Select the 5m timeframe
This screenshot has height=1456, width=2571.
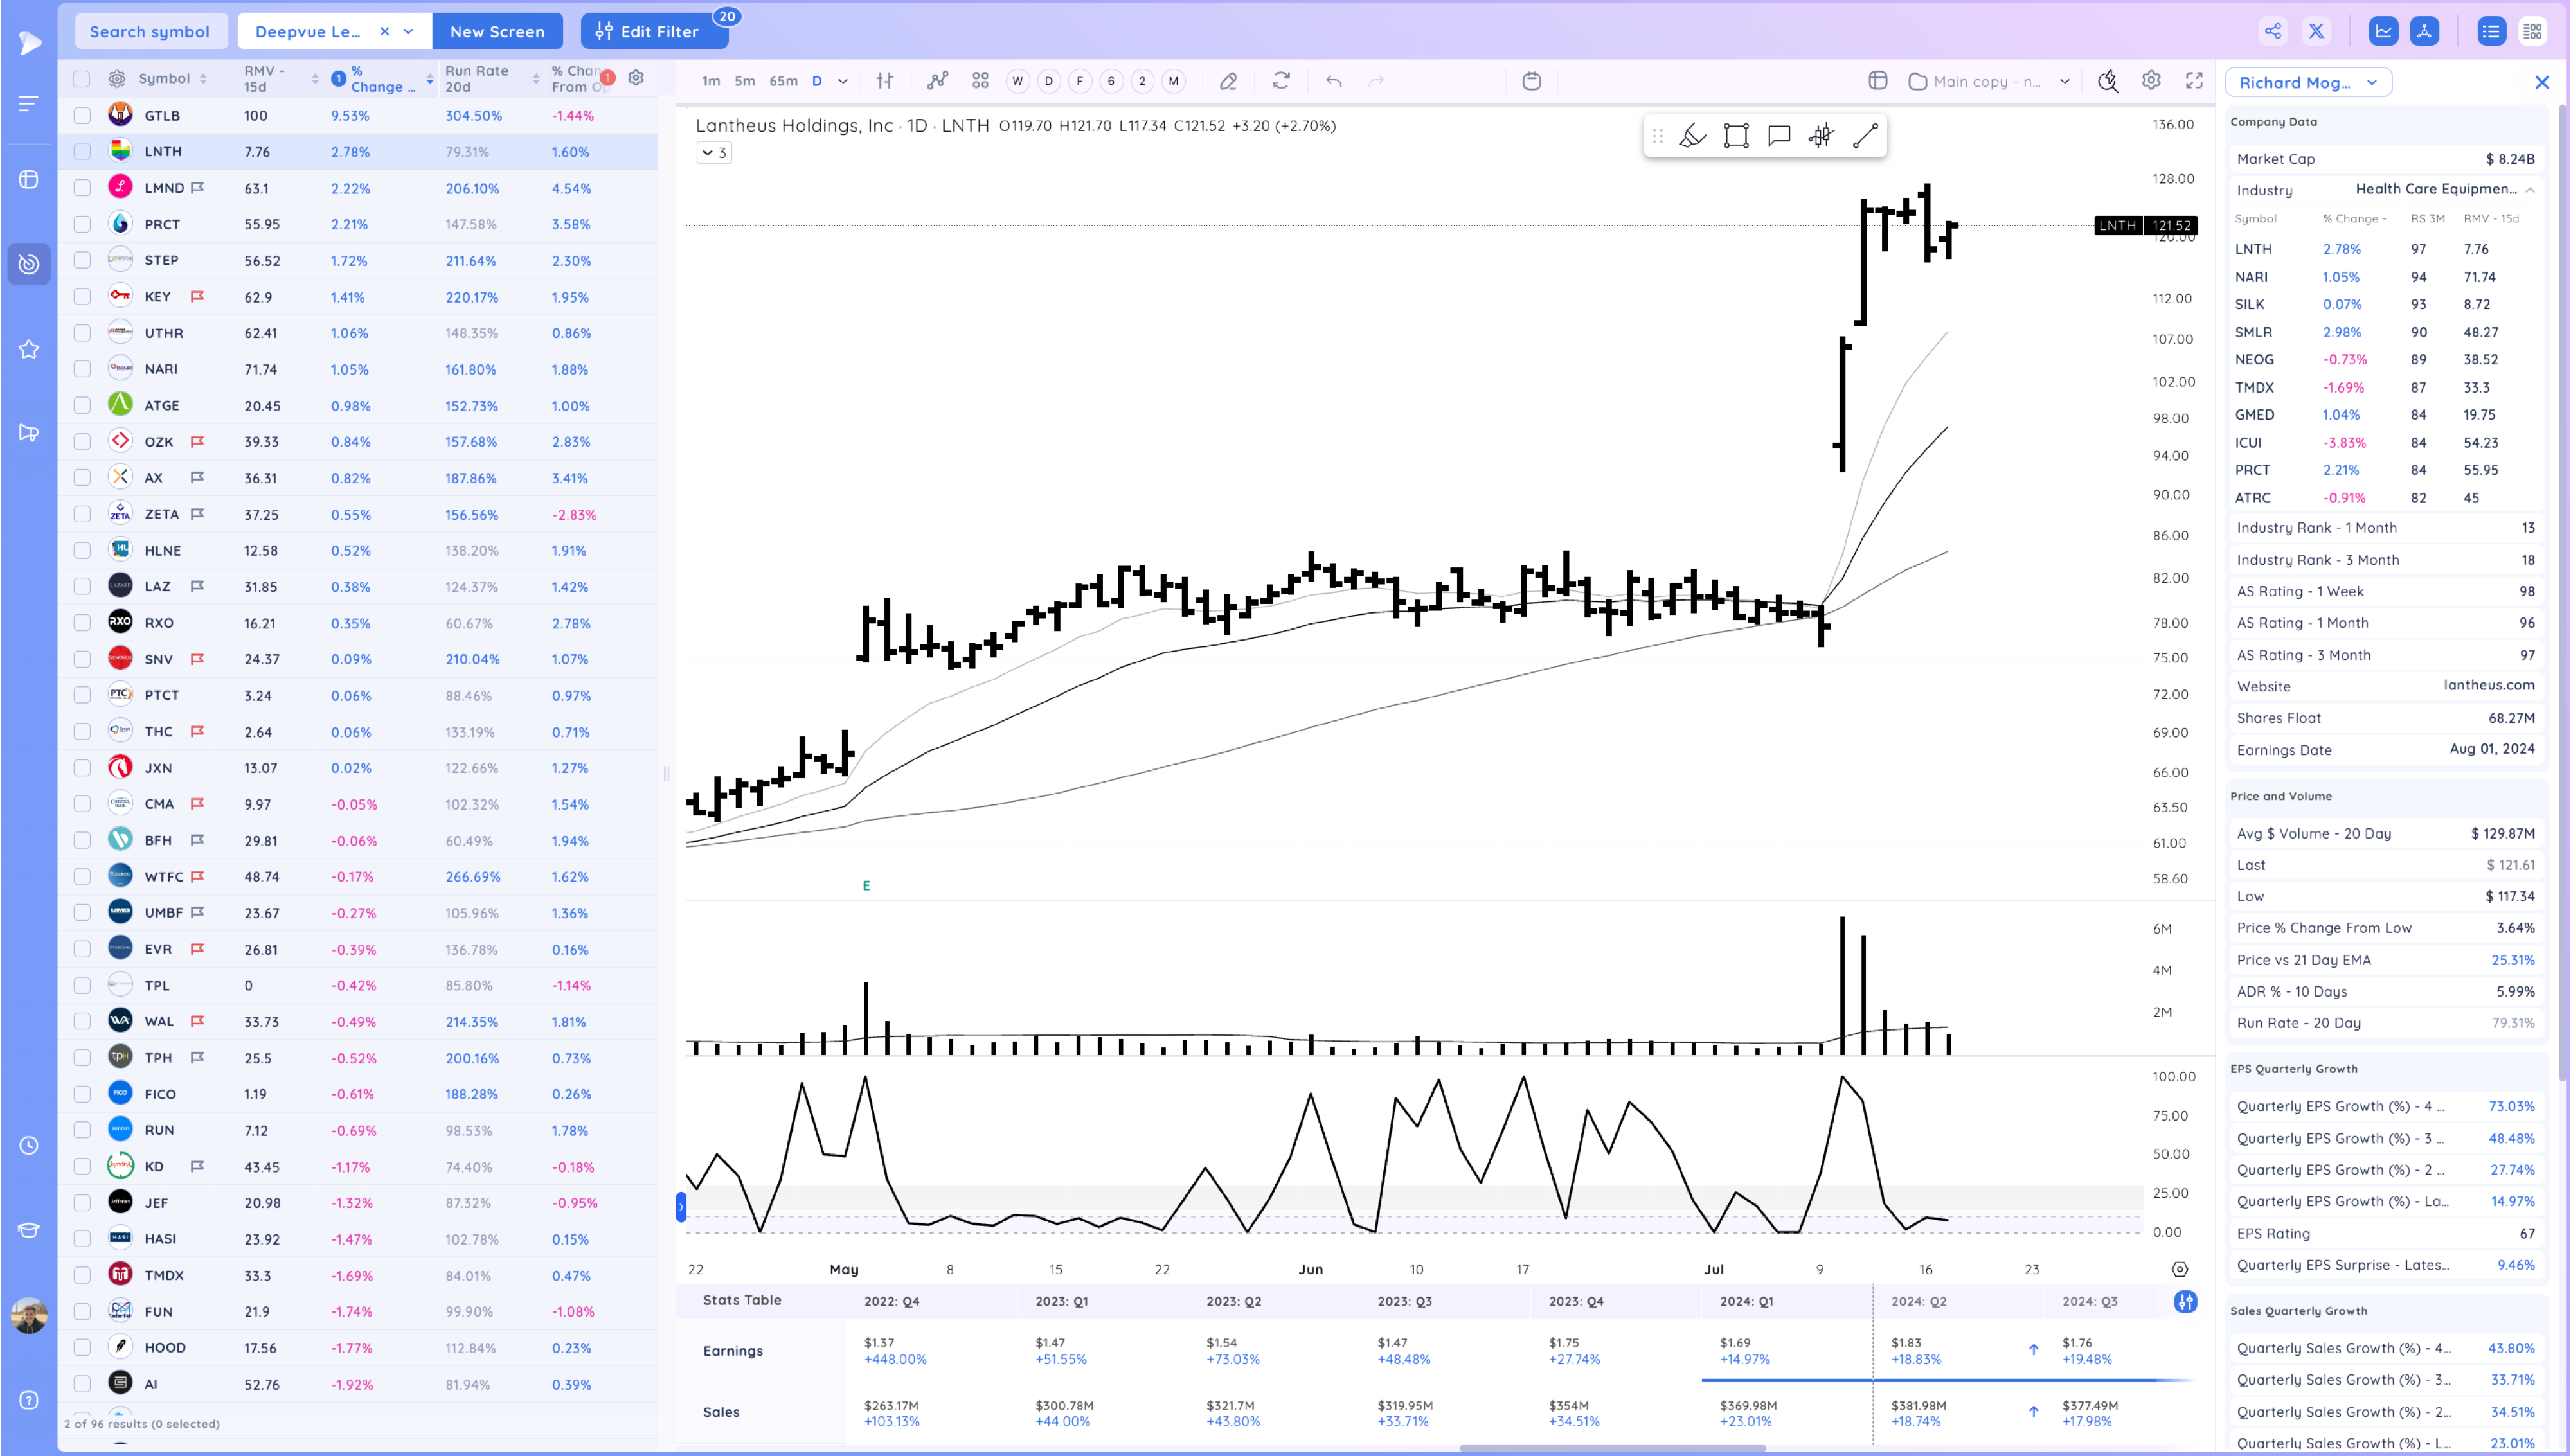(744, 81)
